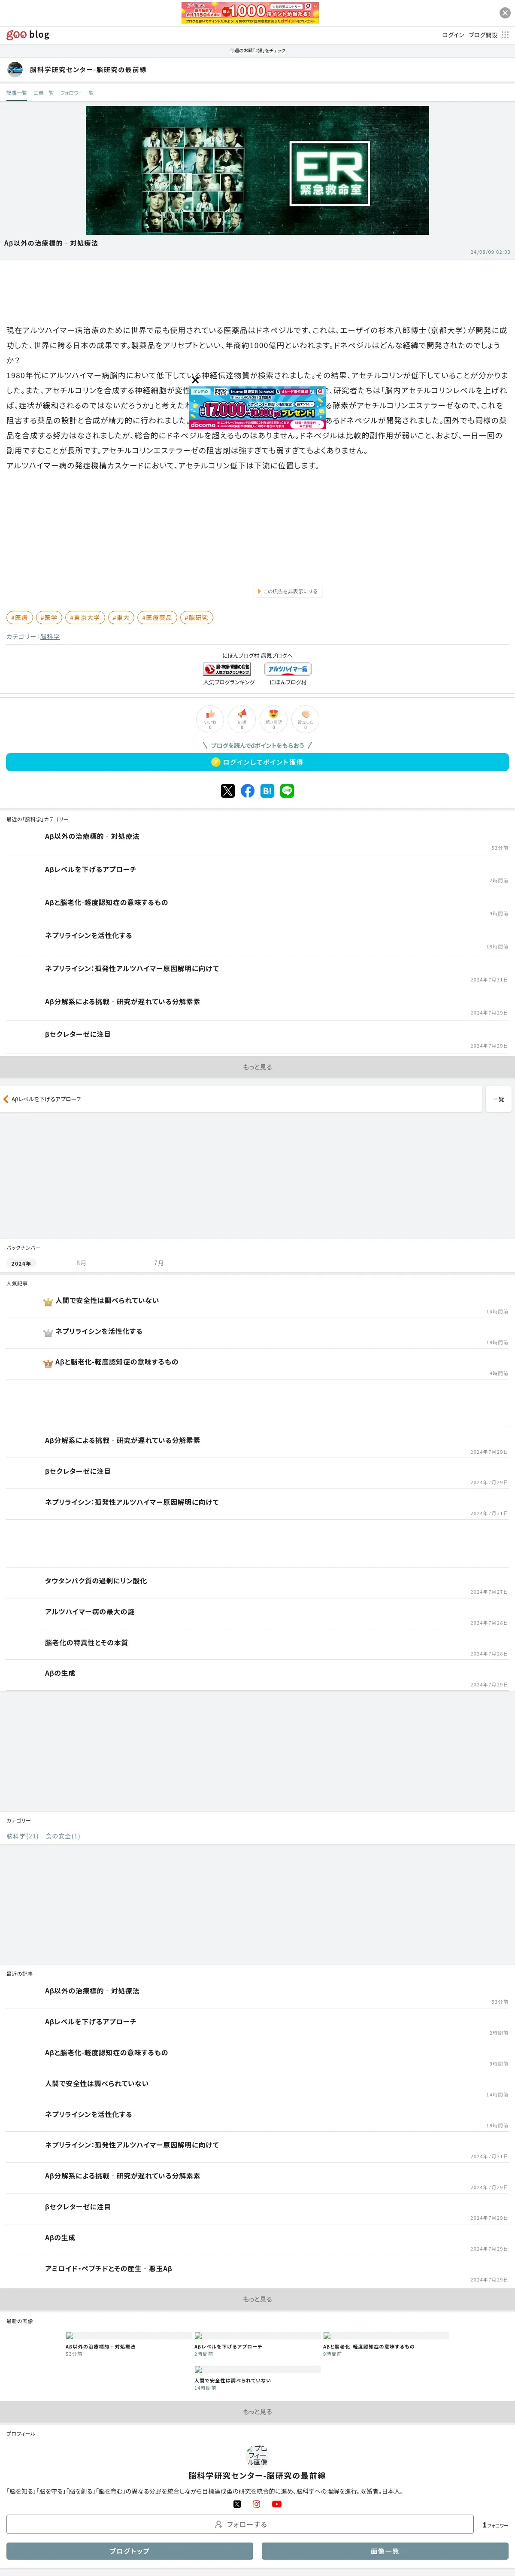The height and width of the screenshot is (2576, 515).
Task: Click the silver crown beside ネプリライシンを活性化する
Action: click(48, 1333)
